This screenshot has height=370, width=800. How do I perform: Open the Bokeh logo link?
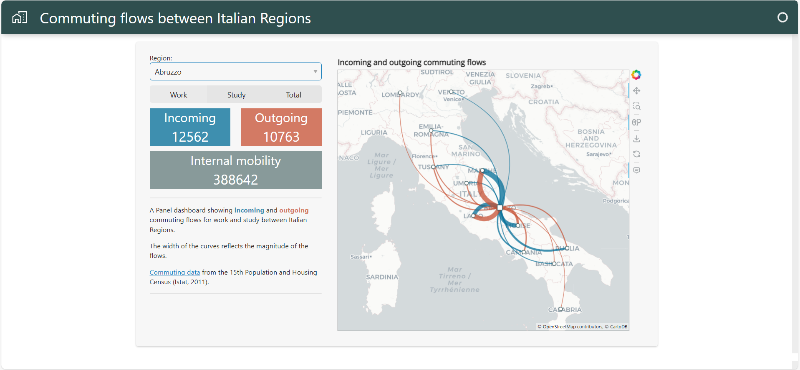coord(636,75)
